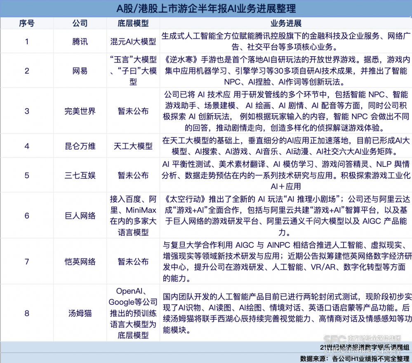Click row number 6 in 序号 column
This screenshot has height=363, width=412.
(x=27, y=216)
